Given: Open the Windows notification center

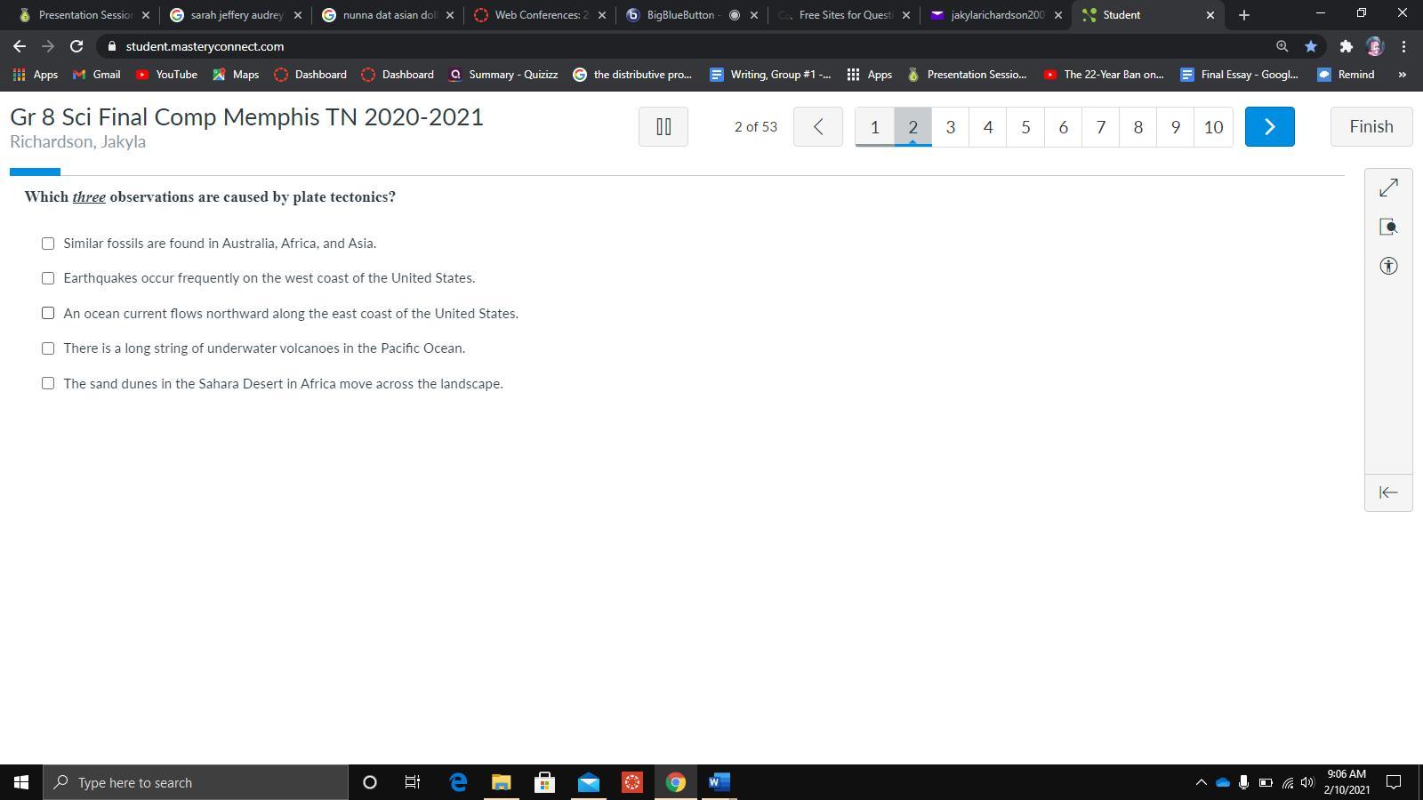Looking at the screenshot, I should click(x=1395, y=782).
